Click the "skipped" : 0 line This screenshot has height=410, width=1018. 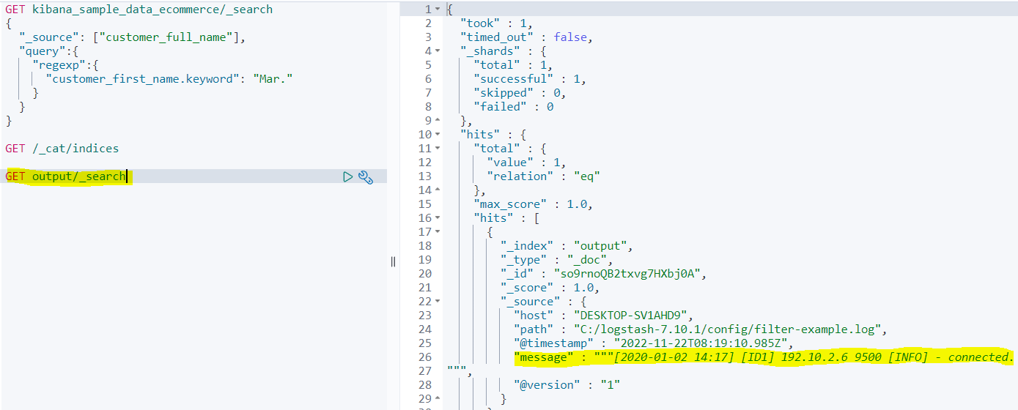520,93
